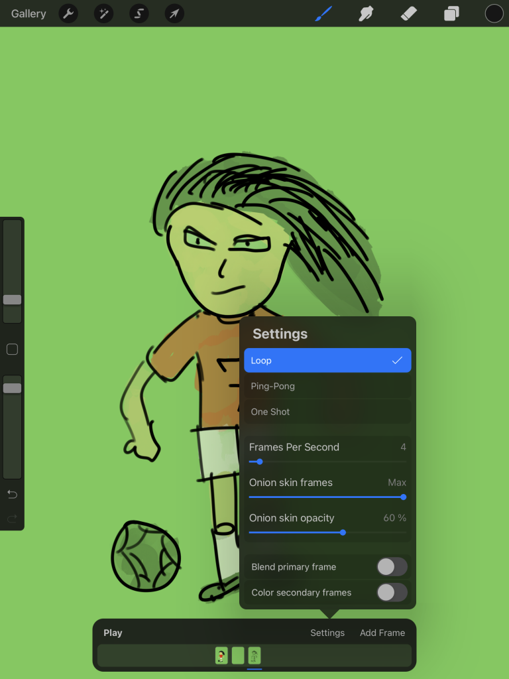Select the blank middle frame thumbnail

tap(238, 656)
